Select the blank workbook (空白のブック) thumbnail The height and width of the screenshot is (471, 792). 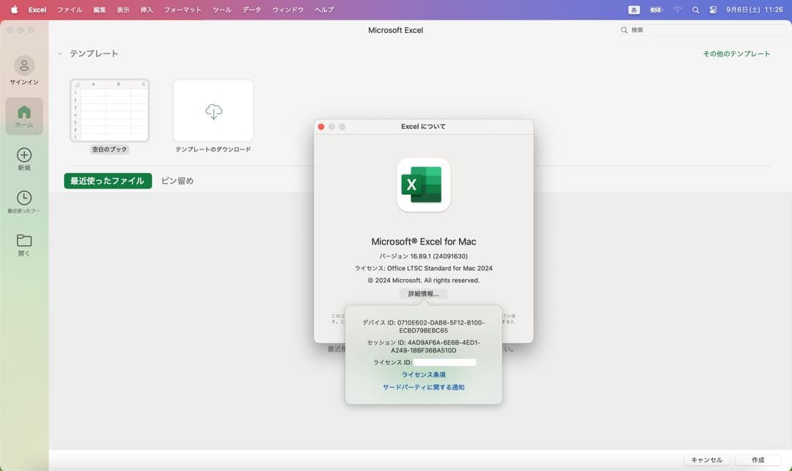click(x=109, y=111)
